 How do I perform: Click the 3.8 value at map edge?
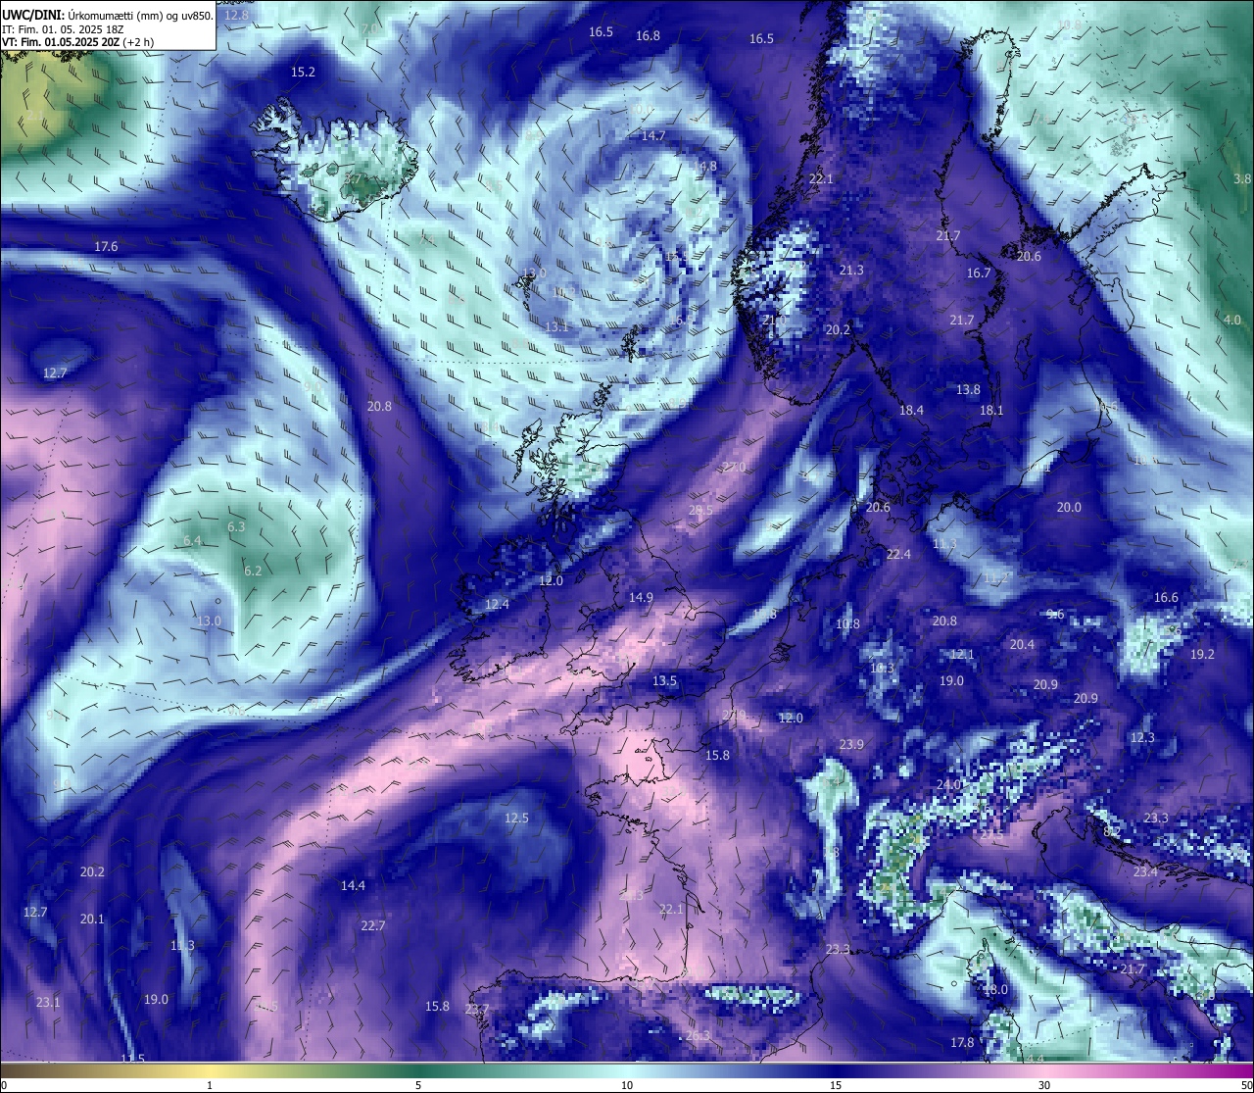pos(1242,179)
